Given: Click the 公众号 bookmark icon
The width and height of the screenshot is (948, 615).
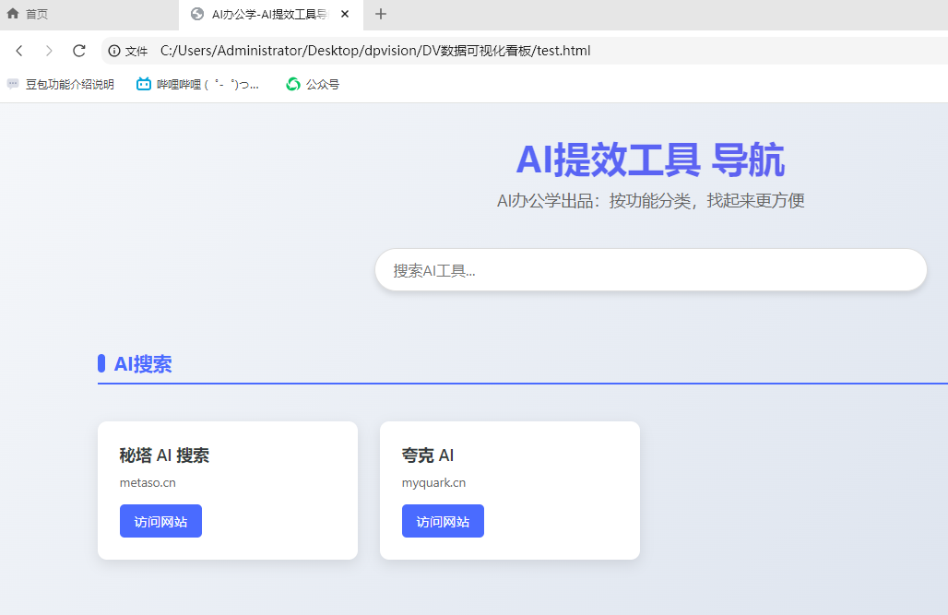Looking at the screenshot, I should 292,83.
